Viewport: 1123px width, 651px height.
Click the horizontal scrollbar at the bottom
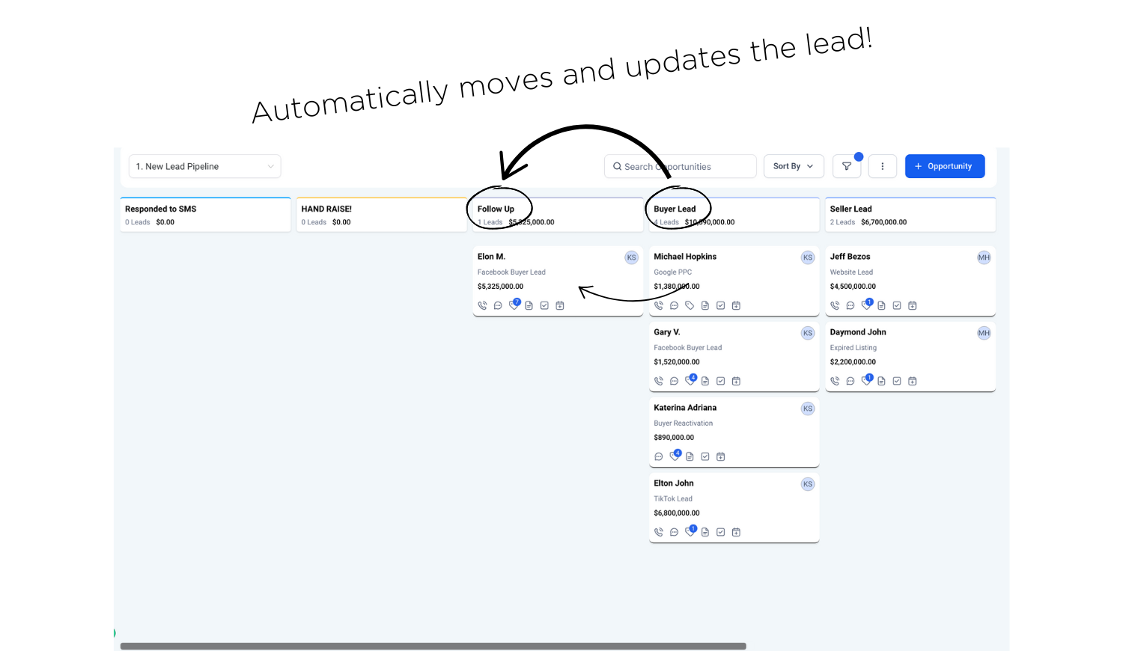433,646
